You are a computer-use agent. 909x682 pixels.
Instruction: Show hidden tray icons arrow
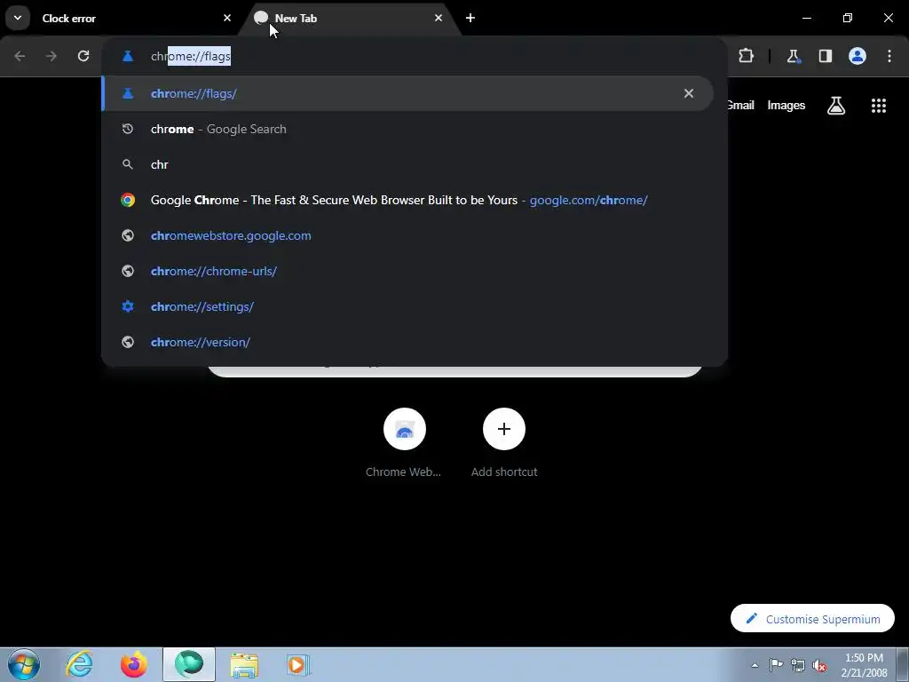tap(755, 665)
